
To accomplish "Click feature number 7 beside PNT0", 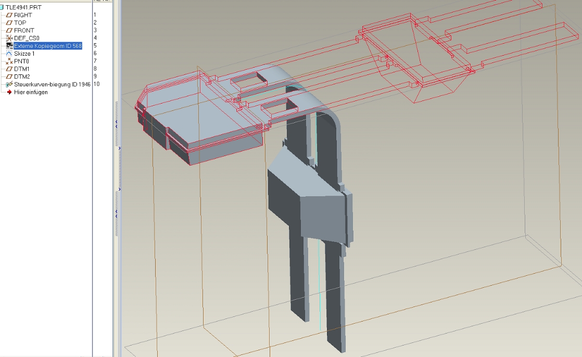I will click(x=95, y=61).
